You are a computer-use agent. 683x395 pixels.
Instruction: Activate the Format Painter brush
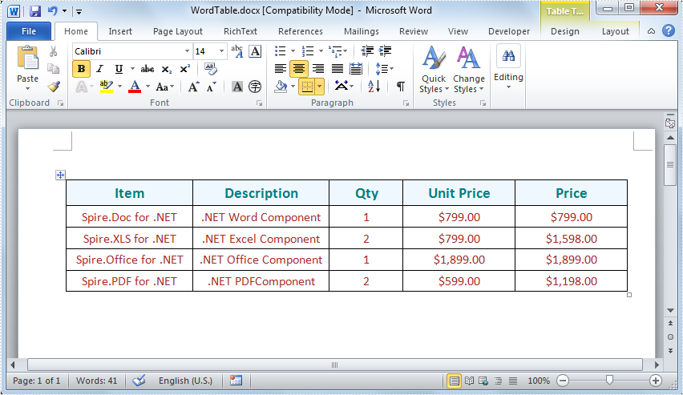pos(54,87)
